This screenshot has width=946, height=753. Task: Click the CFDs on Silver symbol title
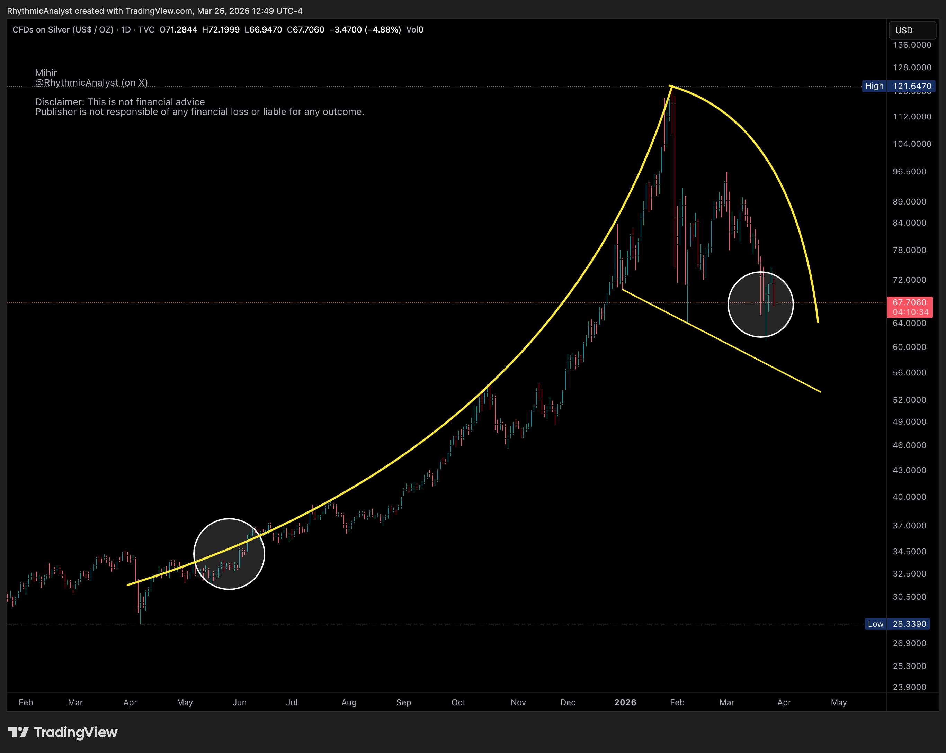63,30
